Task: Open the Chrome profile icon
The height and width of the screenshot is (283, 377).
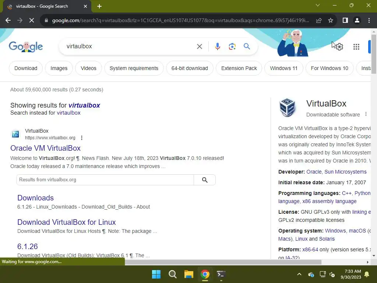Action: point(357,21)
